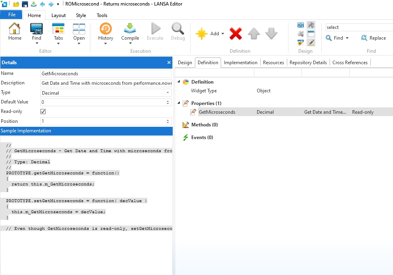Select the GetMicroseconds property row
The image size is (393, 275).
217,112
